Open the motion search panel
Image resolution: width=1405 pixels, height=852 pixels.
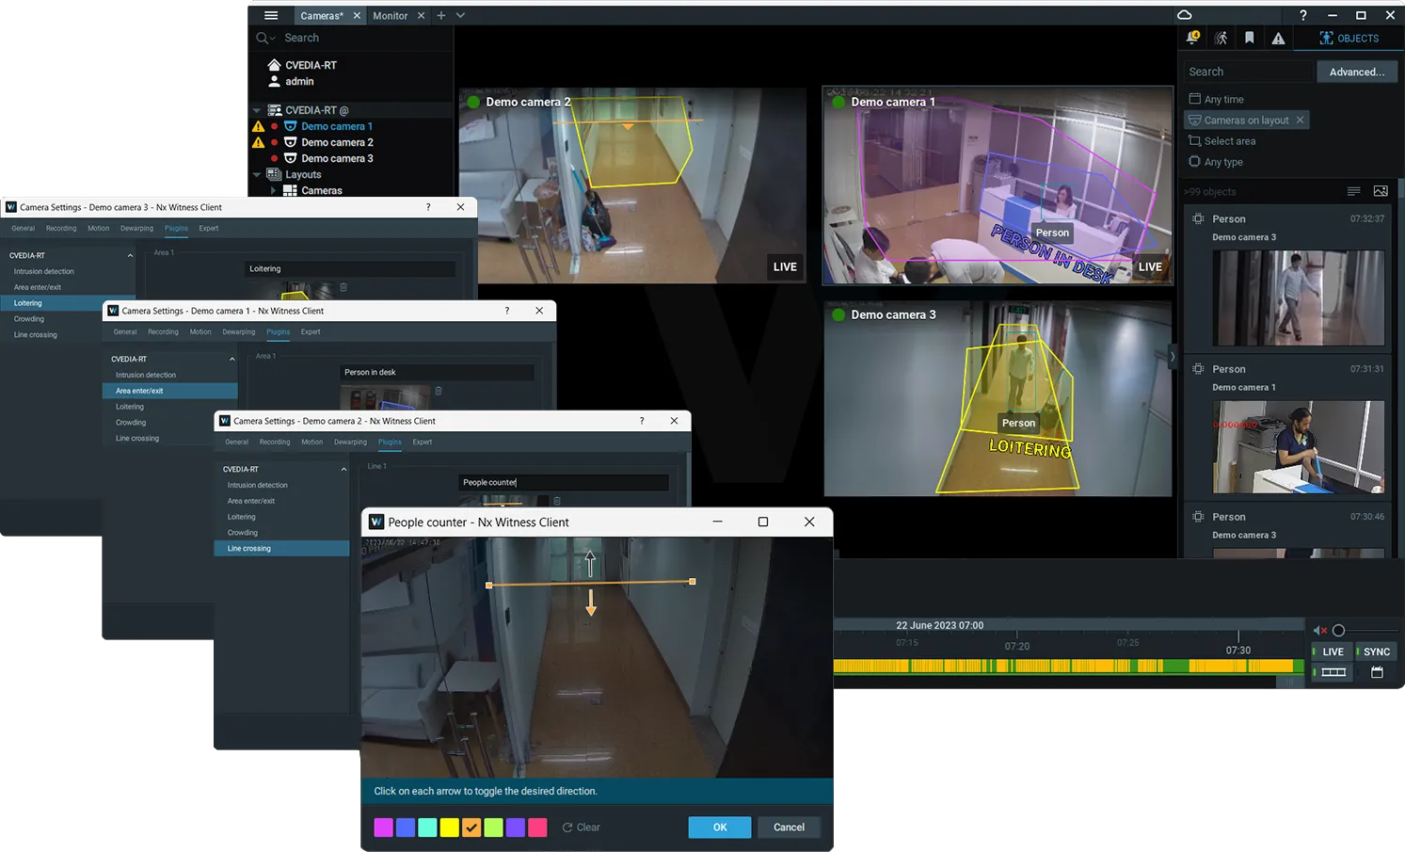tap(1221, 38)
